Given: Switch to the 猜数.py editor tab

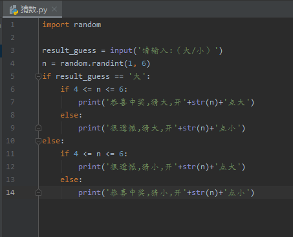Looking at the screenshot, I should (x=32, y=10).
